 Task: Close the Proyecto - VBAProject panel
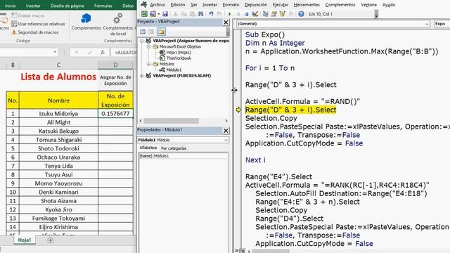click(x=226, y=22)
